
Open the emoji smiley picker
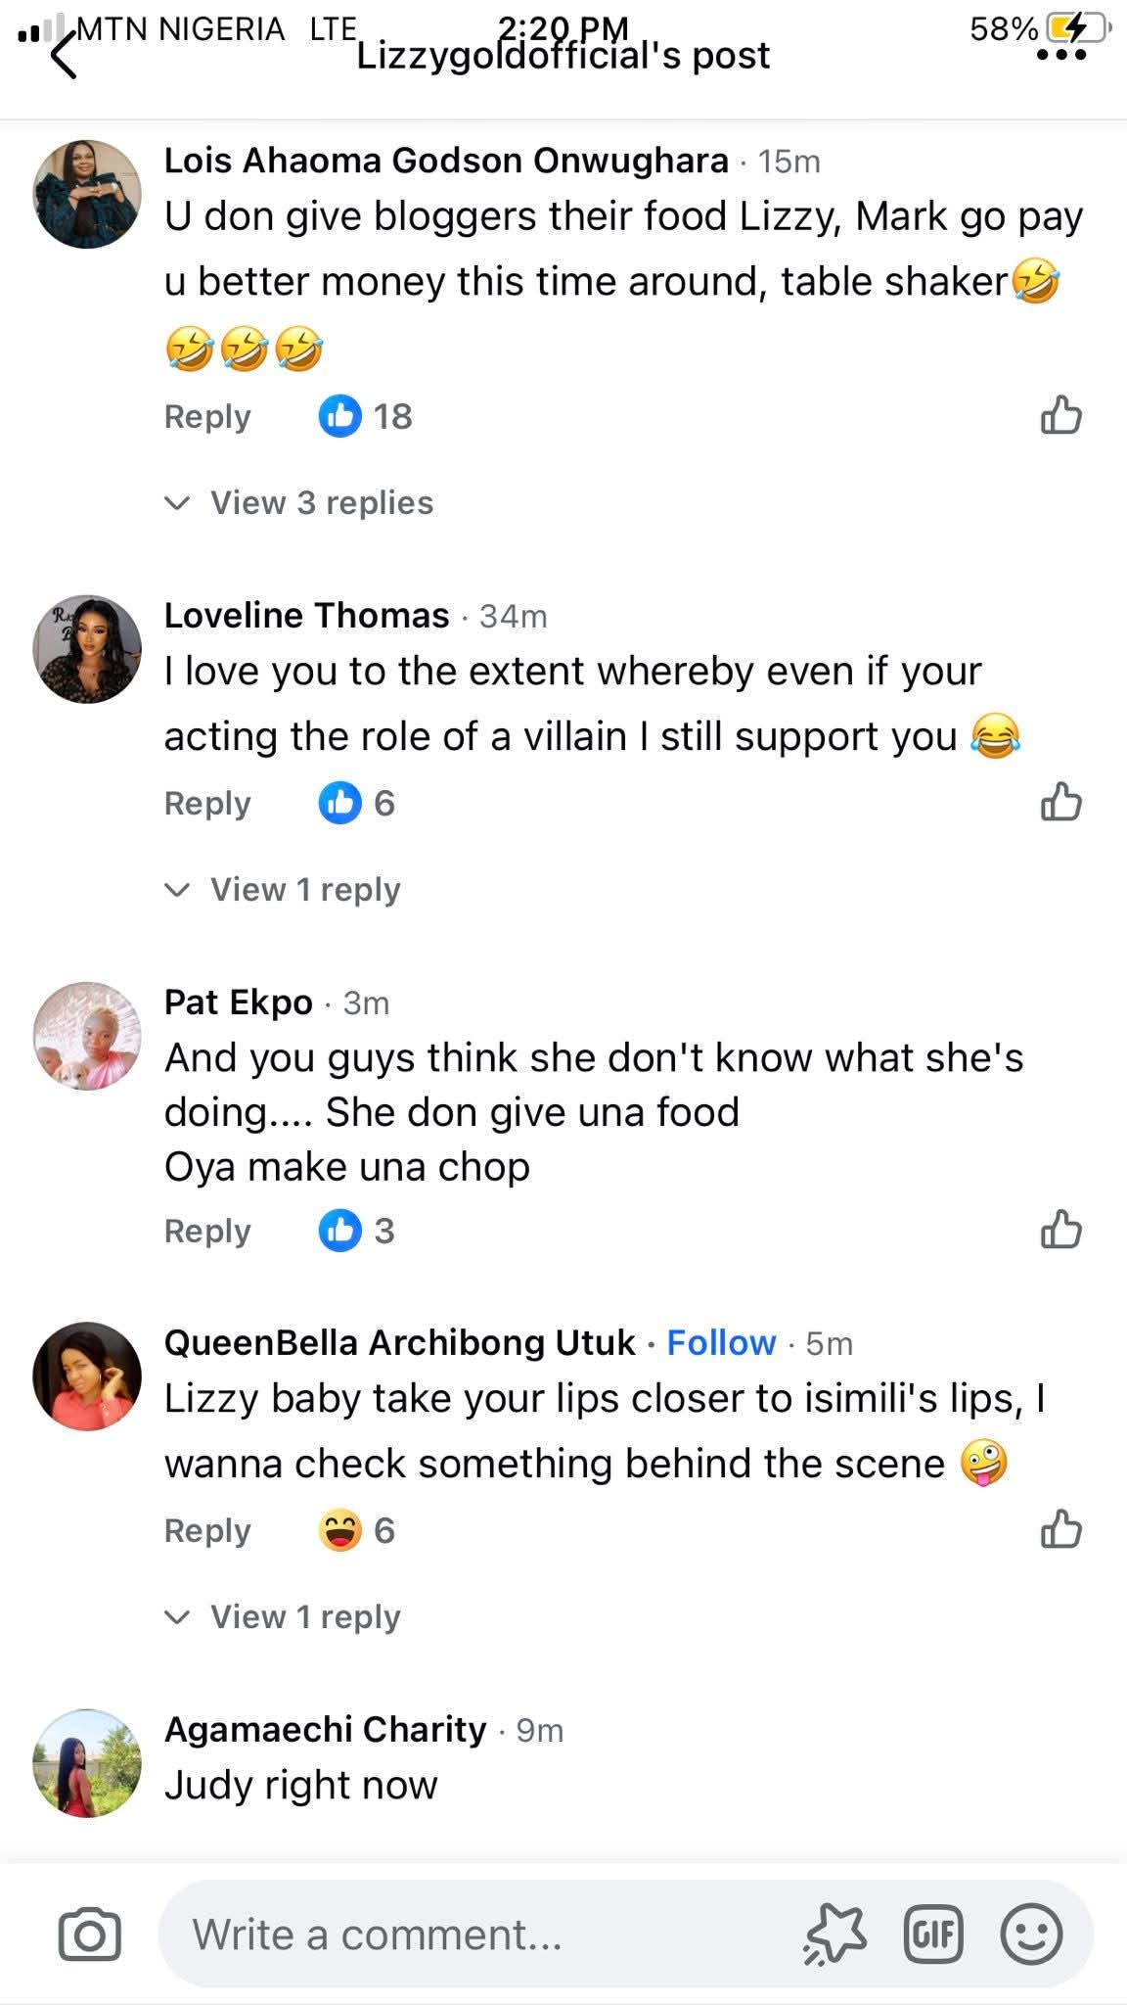pos(1031,1935)
